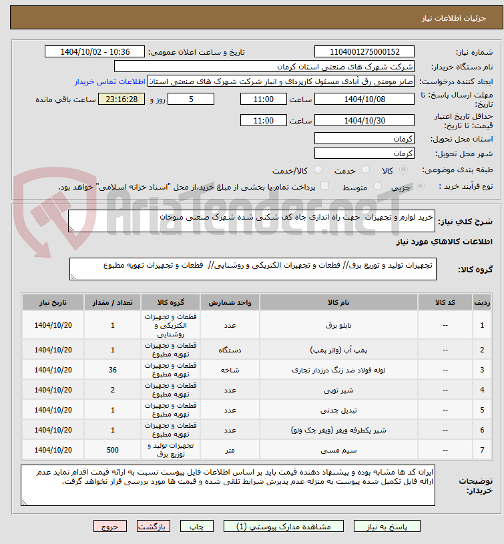Click the remaining time field 23:16:28
Screen dimensions: 504x544
pyautogui.click(x=121, y=99)
